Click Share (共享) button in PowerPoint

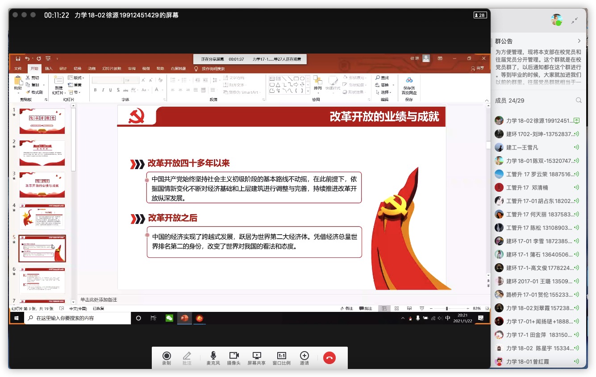(x=478, y=69)
